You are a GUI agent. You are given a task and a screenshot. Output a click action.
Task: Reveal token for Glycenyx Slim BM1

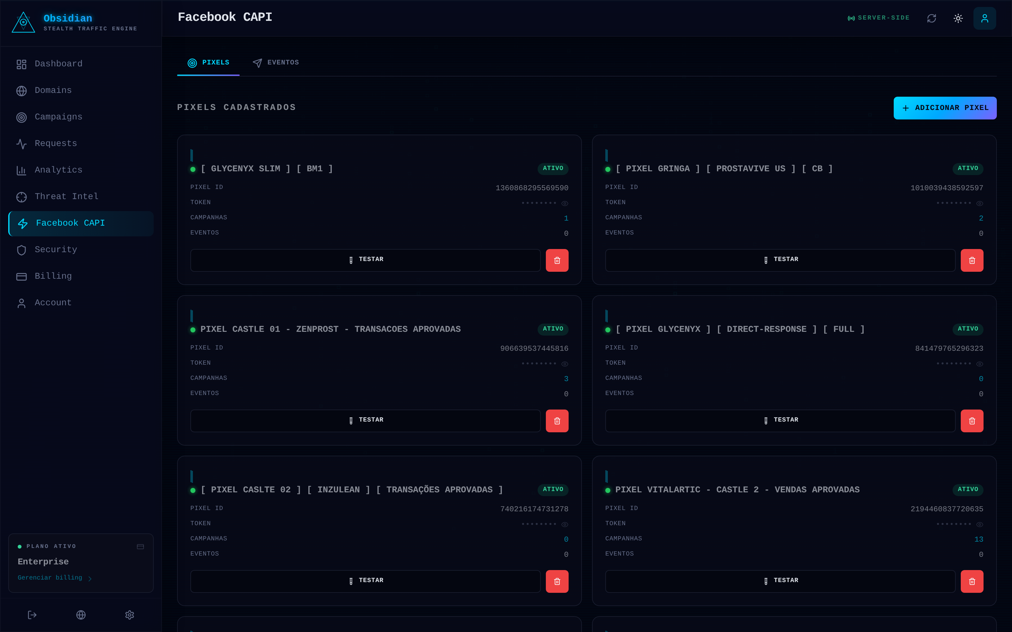[565, 204]
